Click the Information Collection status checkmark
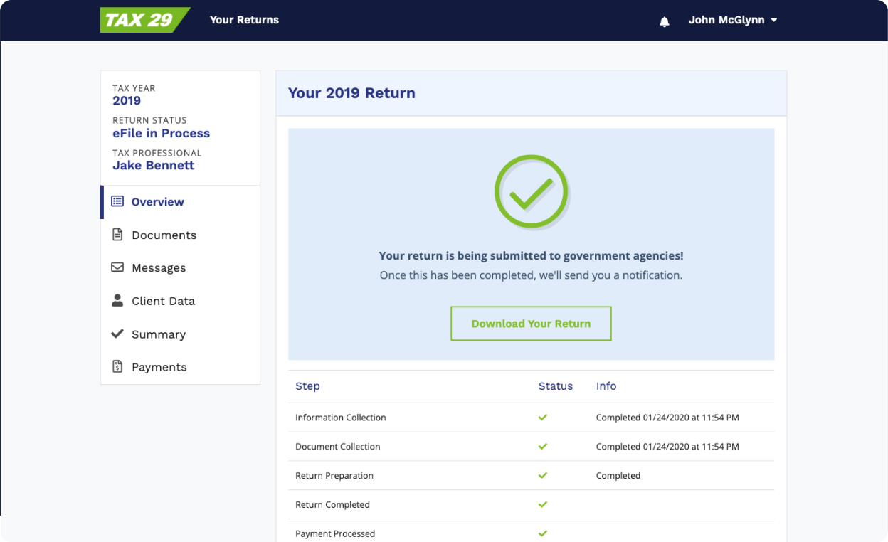The height and width of the screenshot is (542, 888). click(x=543, y=418)
